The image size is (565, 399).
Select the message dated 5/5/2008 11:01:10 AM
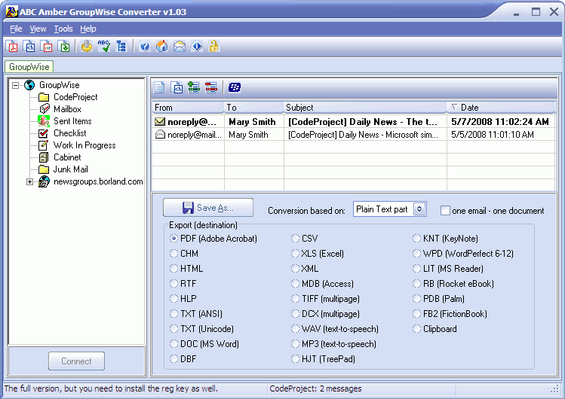[x=354, y=135]
